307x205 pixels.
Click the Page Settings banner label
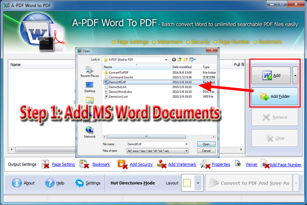click(133, 42)
